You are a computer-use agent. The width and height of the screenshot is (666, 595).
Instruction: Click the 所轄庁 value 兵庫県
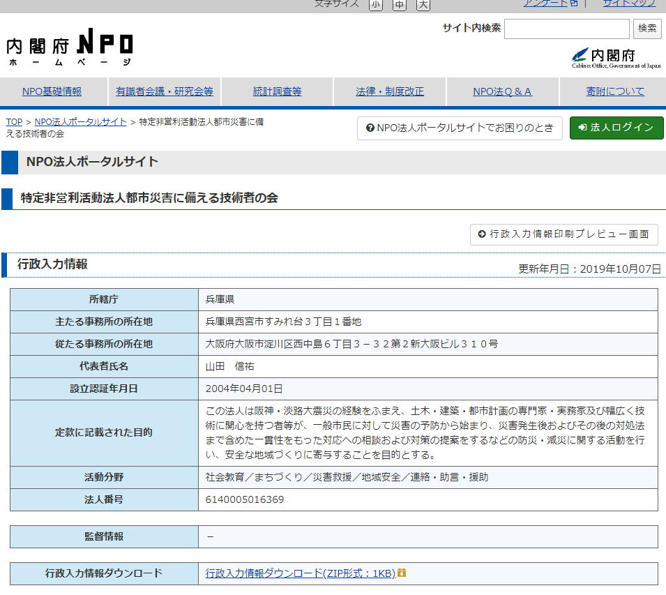pyautogui.click(x=220, y=299)
